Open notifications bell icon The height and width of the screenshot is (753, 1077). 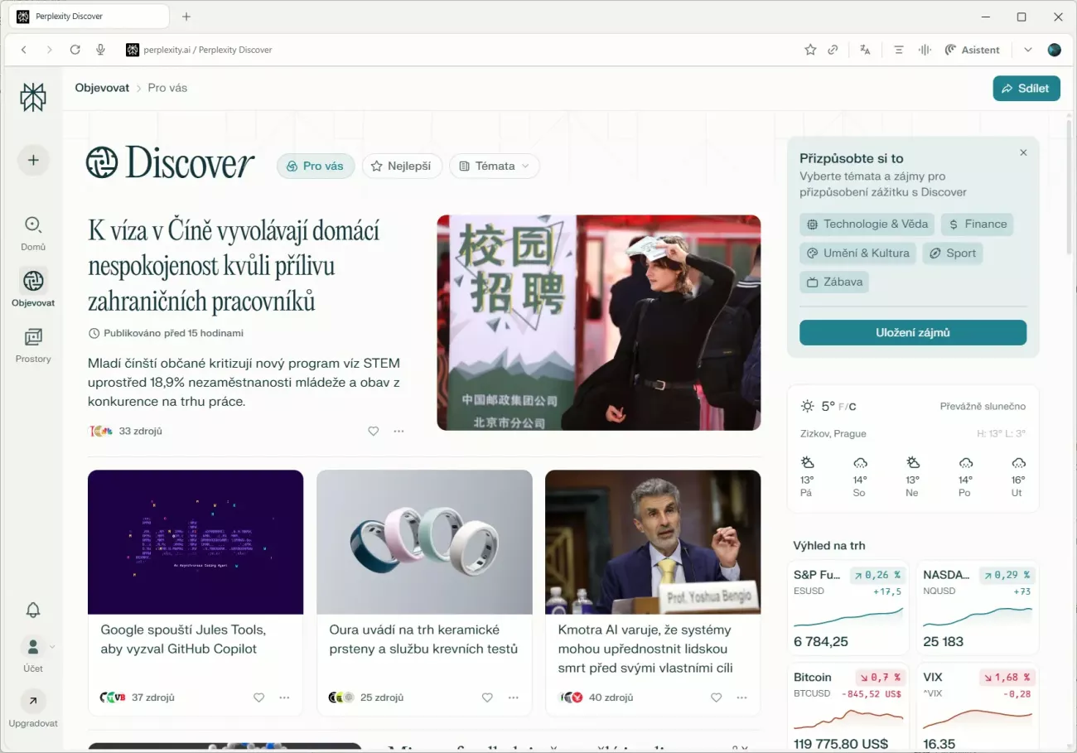(33, 610)
